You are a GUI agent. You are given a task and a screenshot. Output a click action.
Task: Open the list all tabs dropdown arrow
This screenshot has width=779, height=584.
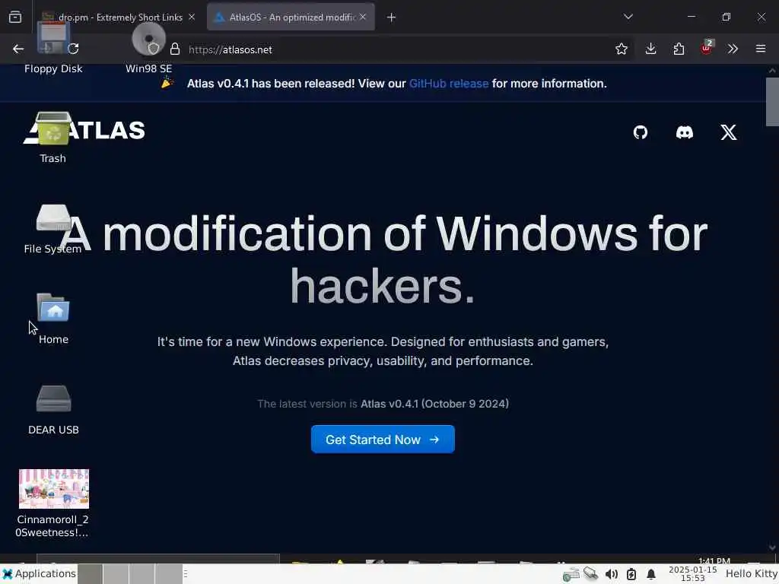pos(628,17)
